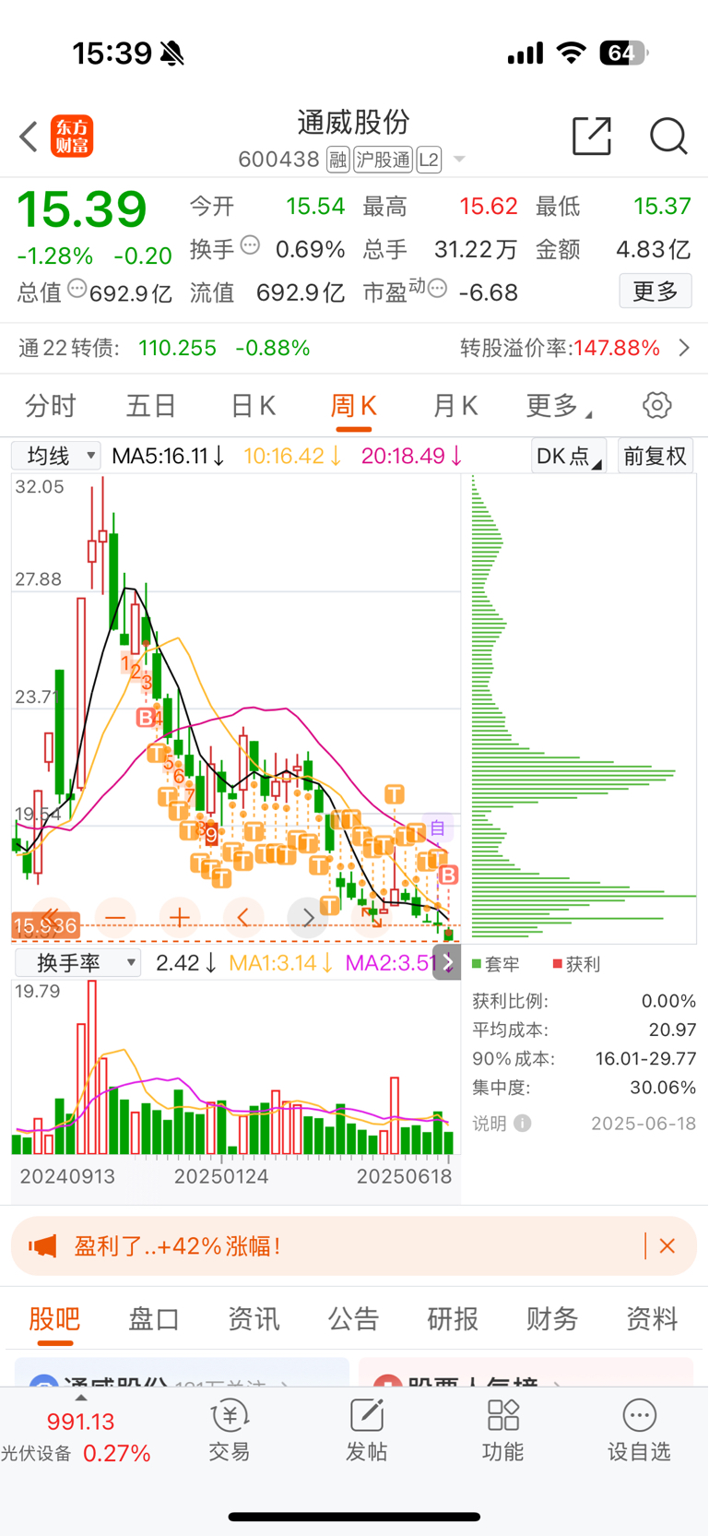
Task: Switch to 分时 chart tab
Action: click(51, 406)
